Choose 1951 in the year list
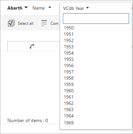 pyautogui.click(x=68, y=34)
